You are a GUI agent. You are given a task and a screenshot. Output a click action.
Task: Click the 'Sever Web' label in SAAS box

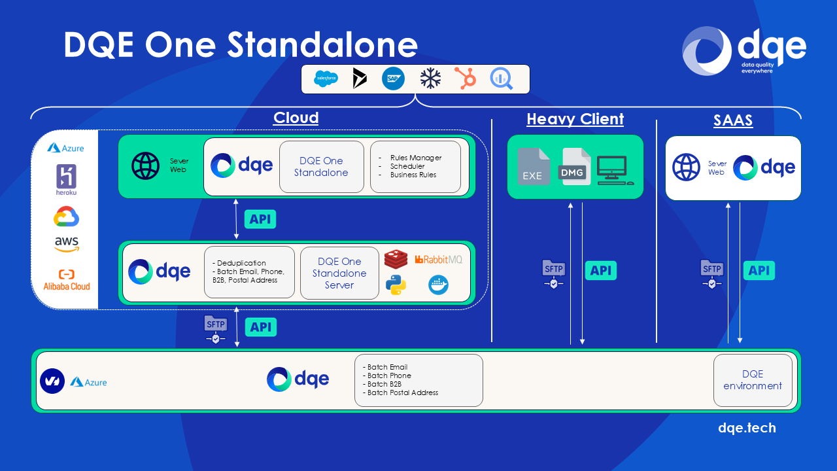pyautogui.click(x=717, y=168)
